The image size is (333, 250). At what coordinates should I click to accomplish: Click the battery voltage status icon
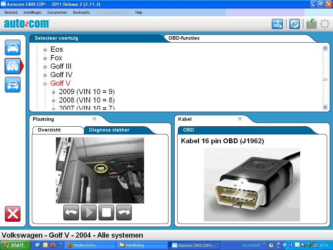tap(311, 24)
